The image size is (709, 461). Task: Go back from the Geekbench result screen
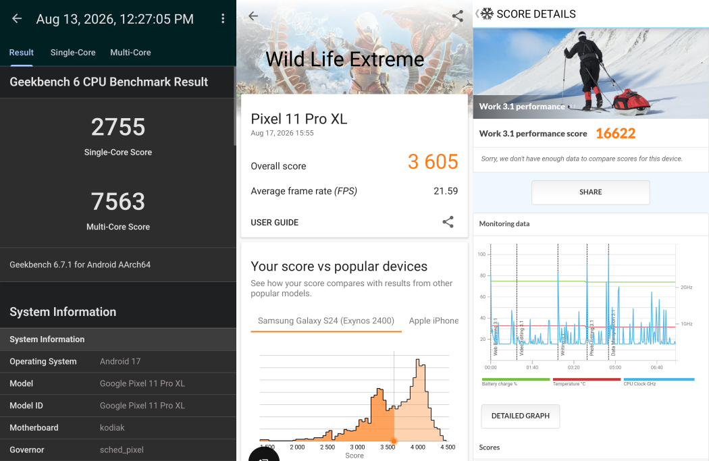(x=17, y=18)
